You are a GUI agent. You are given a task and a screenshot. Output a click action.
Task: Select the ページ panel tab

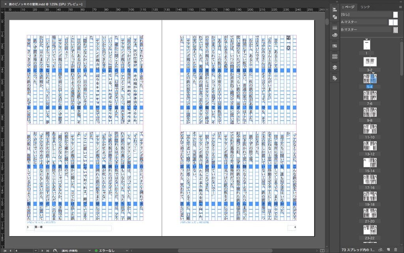coord(350,7)
